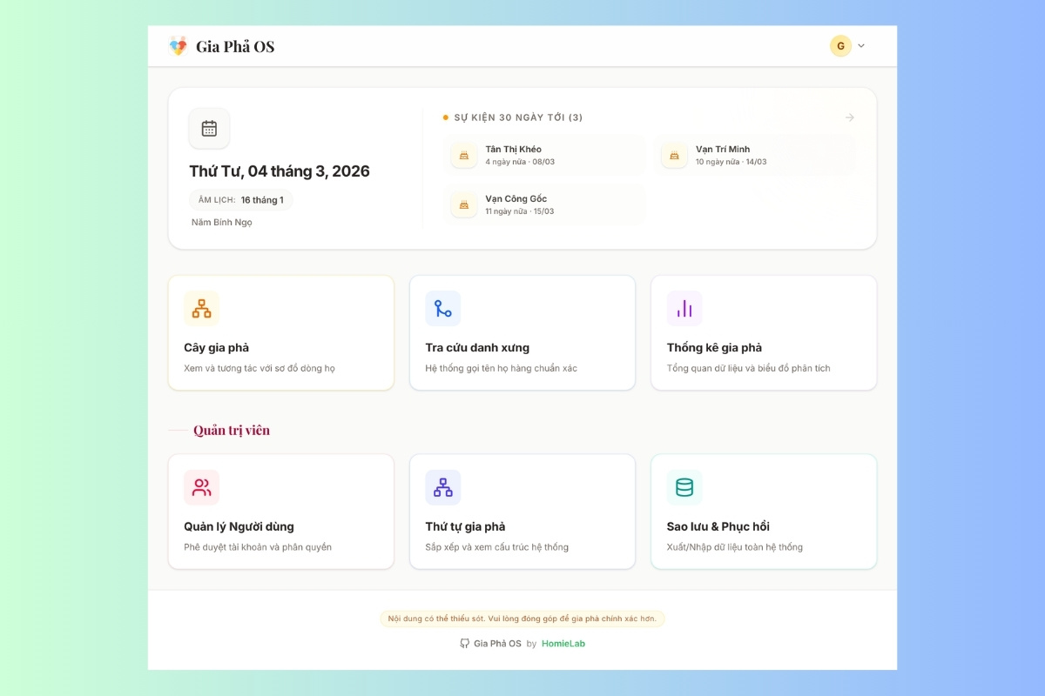Click 'Sắp xếp và xem cấu trúc hệ thống'

tap(497, 547)
